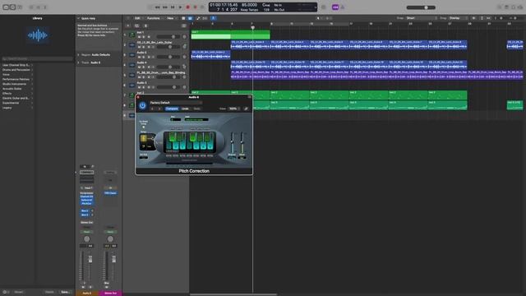Viewport: 526px width, 296px height.
Task: Open the Edit menu in the Tracks area
Action: [137, 18]
